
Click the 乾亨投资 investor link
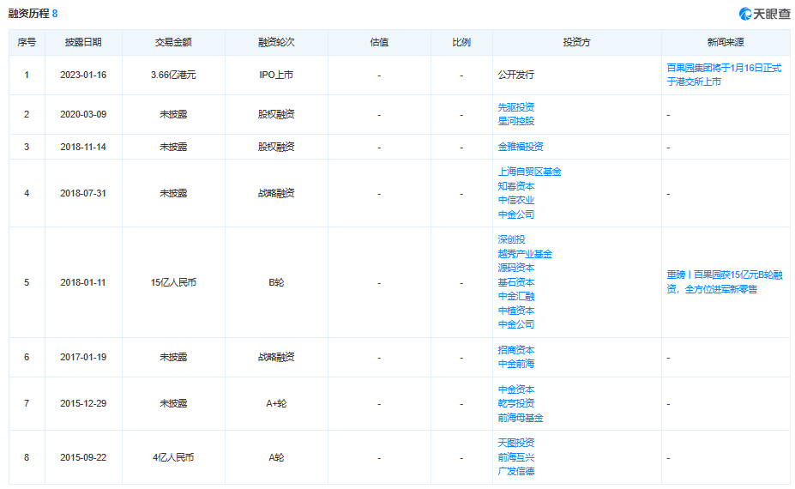coord(515,402)
